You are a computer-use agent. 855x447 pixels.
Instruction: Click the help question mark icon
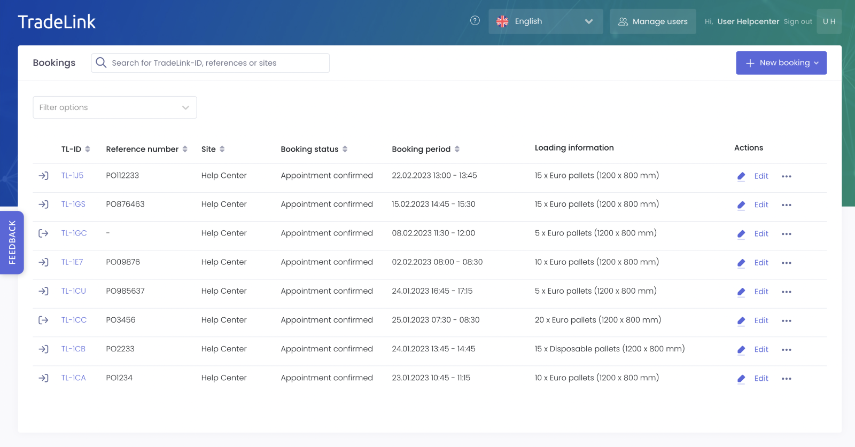475,21
